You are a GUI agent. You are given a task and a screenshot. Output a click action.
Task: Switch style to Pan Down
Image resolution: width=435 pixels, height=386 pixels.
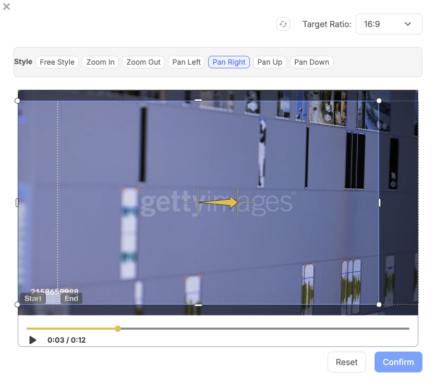(x=311, y=62)
